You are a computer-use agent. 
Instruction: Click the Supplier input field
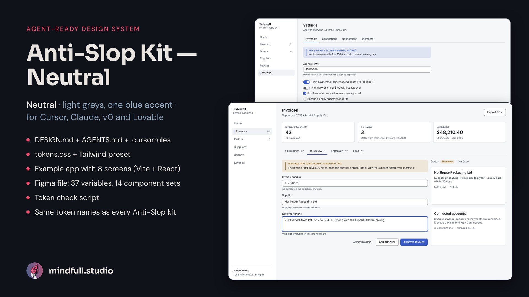click(355, 202)
